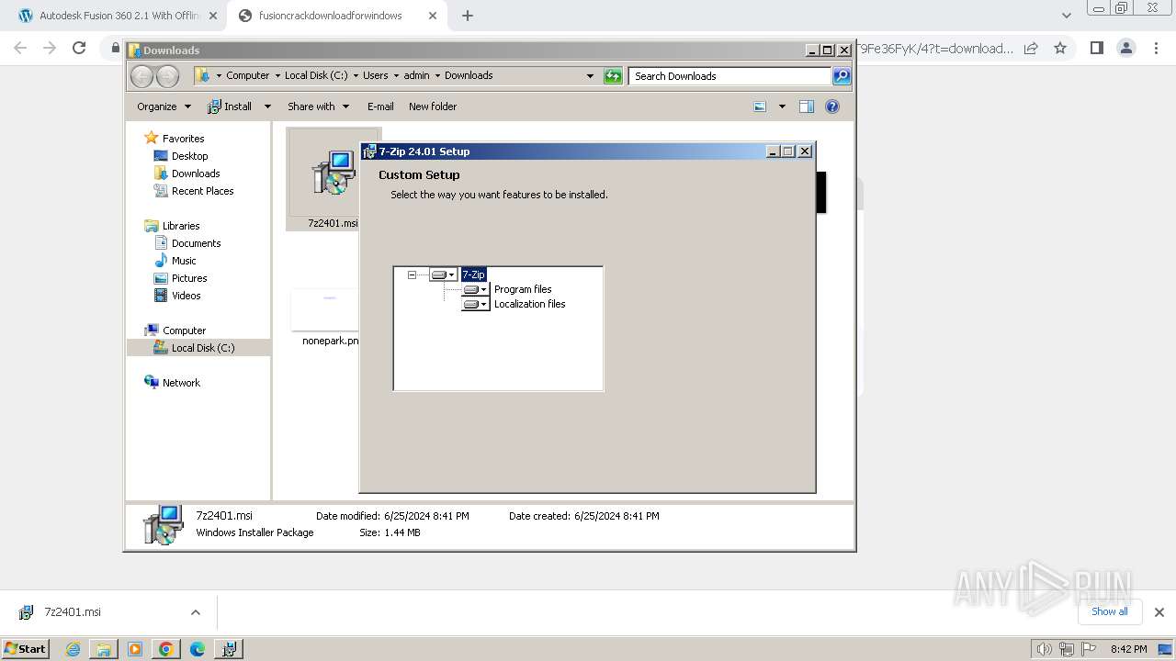Open Chrome profile avatar
This screenshot has height=661, width=1176.
point(1125,48)
